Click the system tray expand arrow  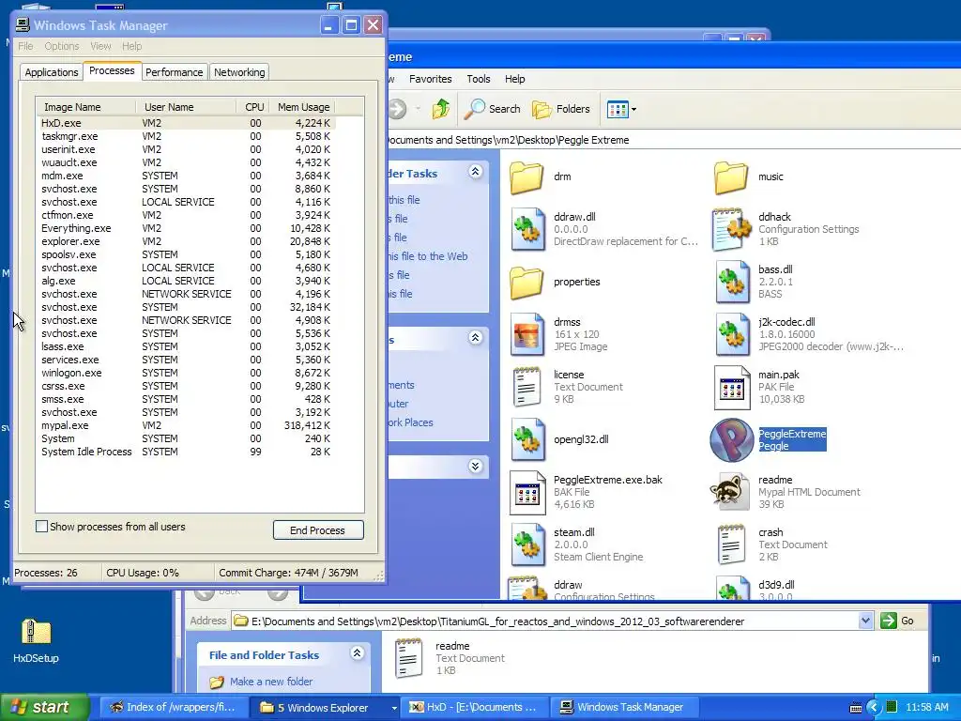[874, 708]
